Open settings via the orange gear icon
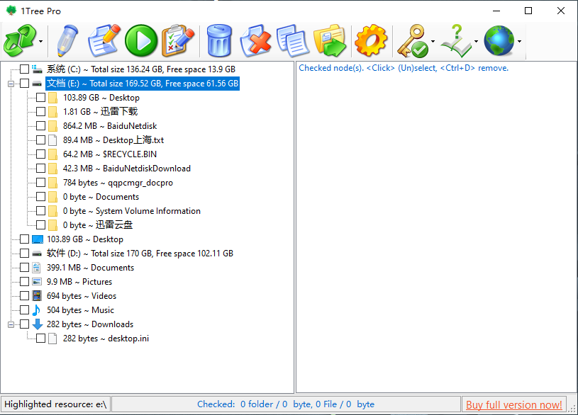Screen dimensions: 578x415 pyautogui.click(x=371, y=40)
